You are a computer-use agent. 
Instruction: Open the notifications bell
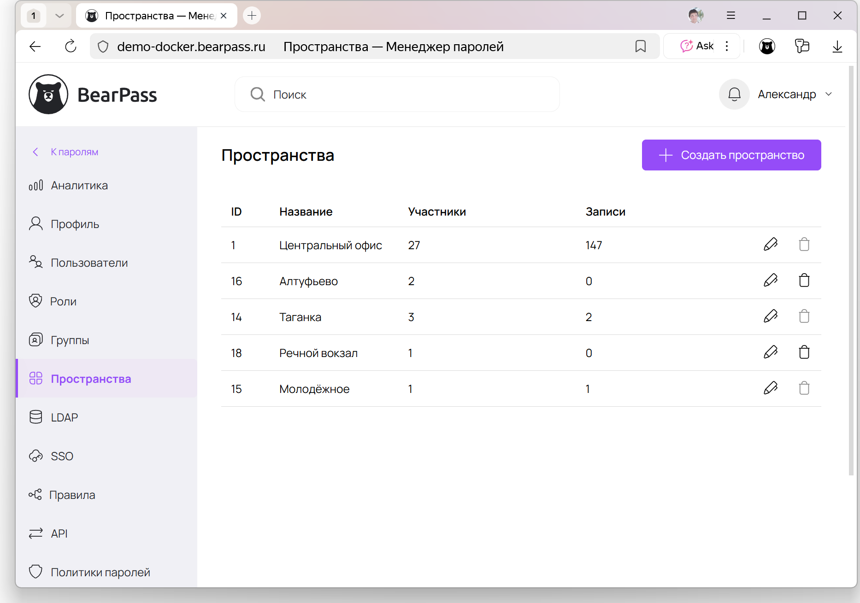(734, 94)
